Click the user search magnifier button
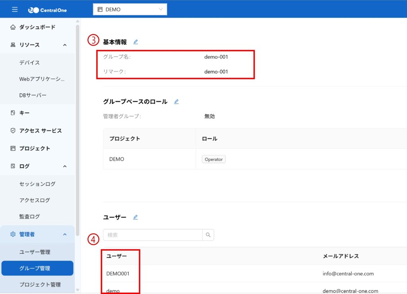 208,235
